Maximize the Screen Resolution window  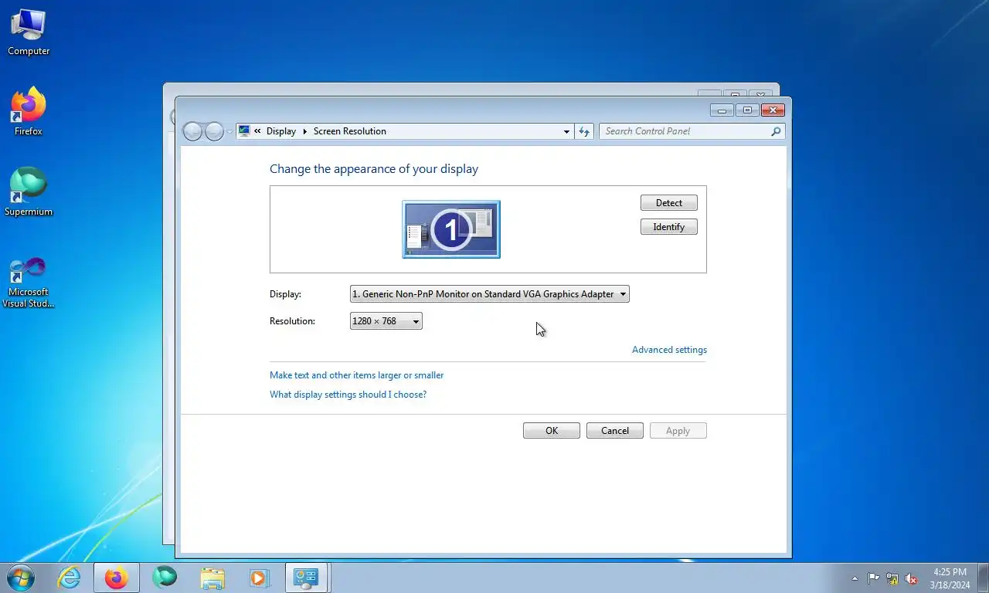pyautogui.click(x=747, y=110)
